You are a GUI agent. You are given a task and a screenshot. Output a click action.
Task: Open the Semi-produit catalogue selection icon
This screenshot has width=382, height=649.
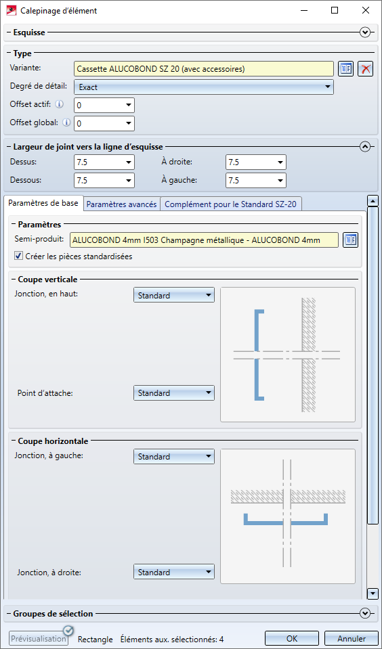(351, 240)
